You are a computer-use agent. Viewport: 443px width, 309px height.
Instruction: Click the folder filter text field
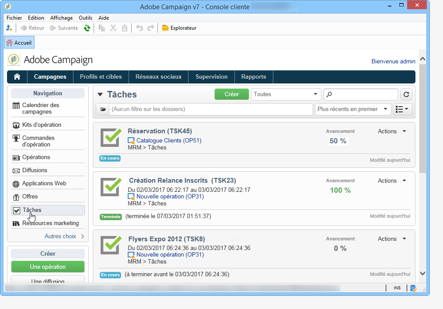(x=211, y=109)
